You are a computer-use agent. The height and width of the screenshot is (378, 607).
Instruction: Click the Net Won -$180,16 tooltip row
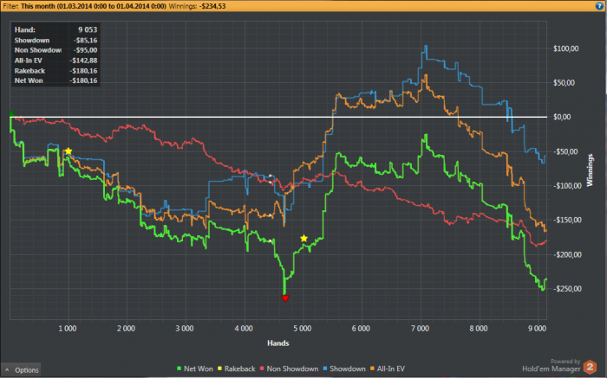click(55, 80)
